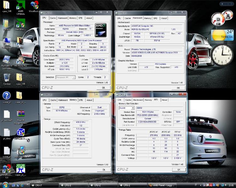Open the Patrick folder on the desktop
Viewport: 236px width, 188px height.
[7, 25]
